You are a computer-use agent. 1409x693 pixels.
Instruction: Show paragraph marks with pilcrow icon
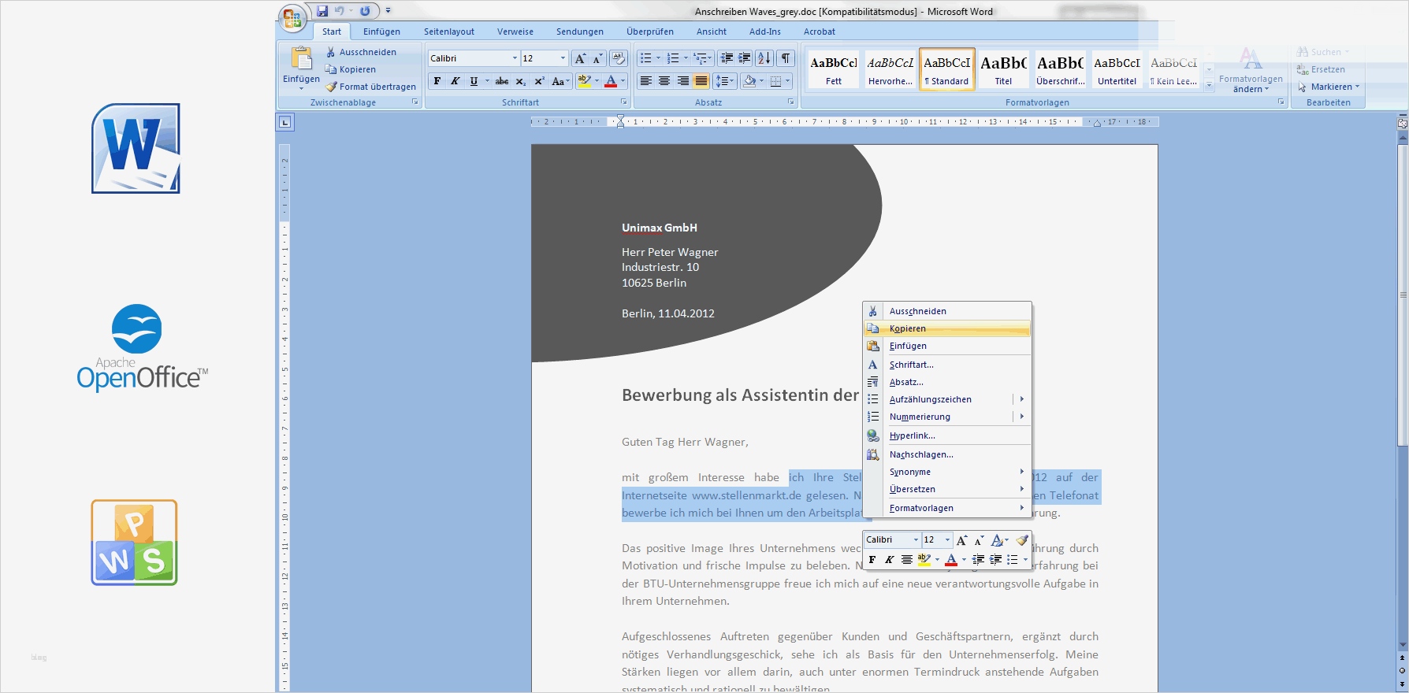[x=786, y=58]
